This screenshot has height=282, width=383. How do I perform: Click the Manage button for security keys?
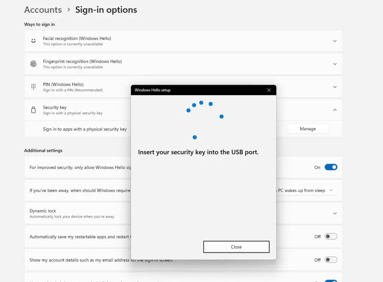click(x=307, y=129)
